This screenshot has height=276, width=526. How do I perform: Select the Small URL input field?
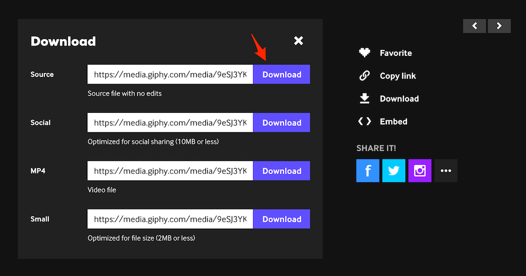170,219
